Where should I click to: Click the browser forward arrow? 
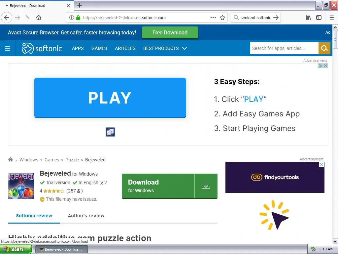pyautogui.click(x=17, y=18)
